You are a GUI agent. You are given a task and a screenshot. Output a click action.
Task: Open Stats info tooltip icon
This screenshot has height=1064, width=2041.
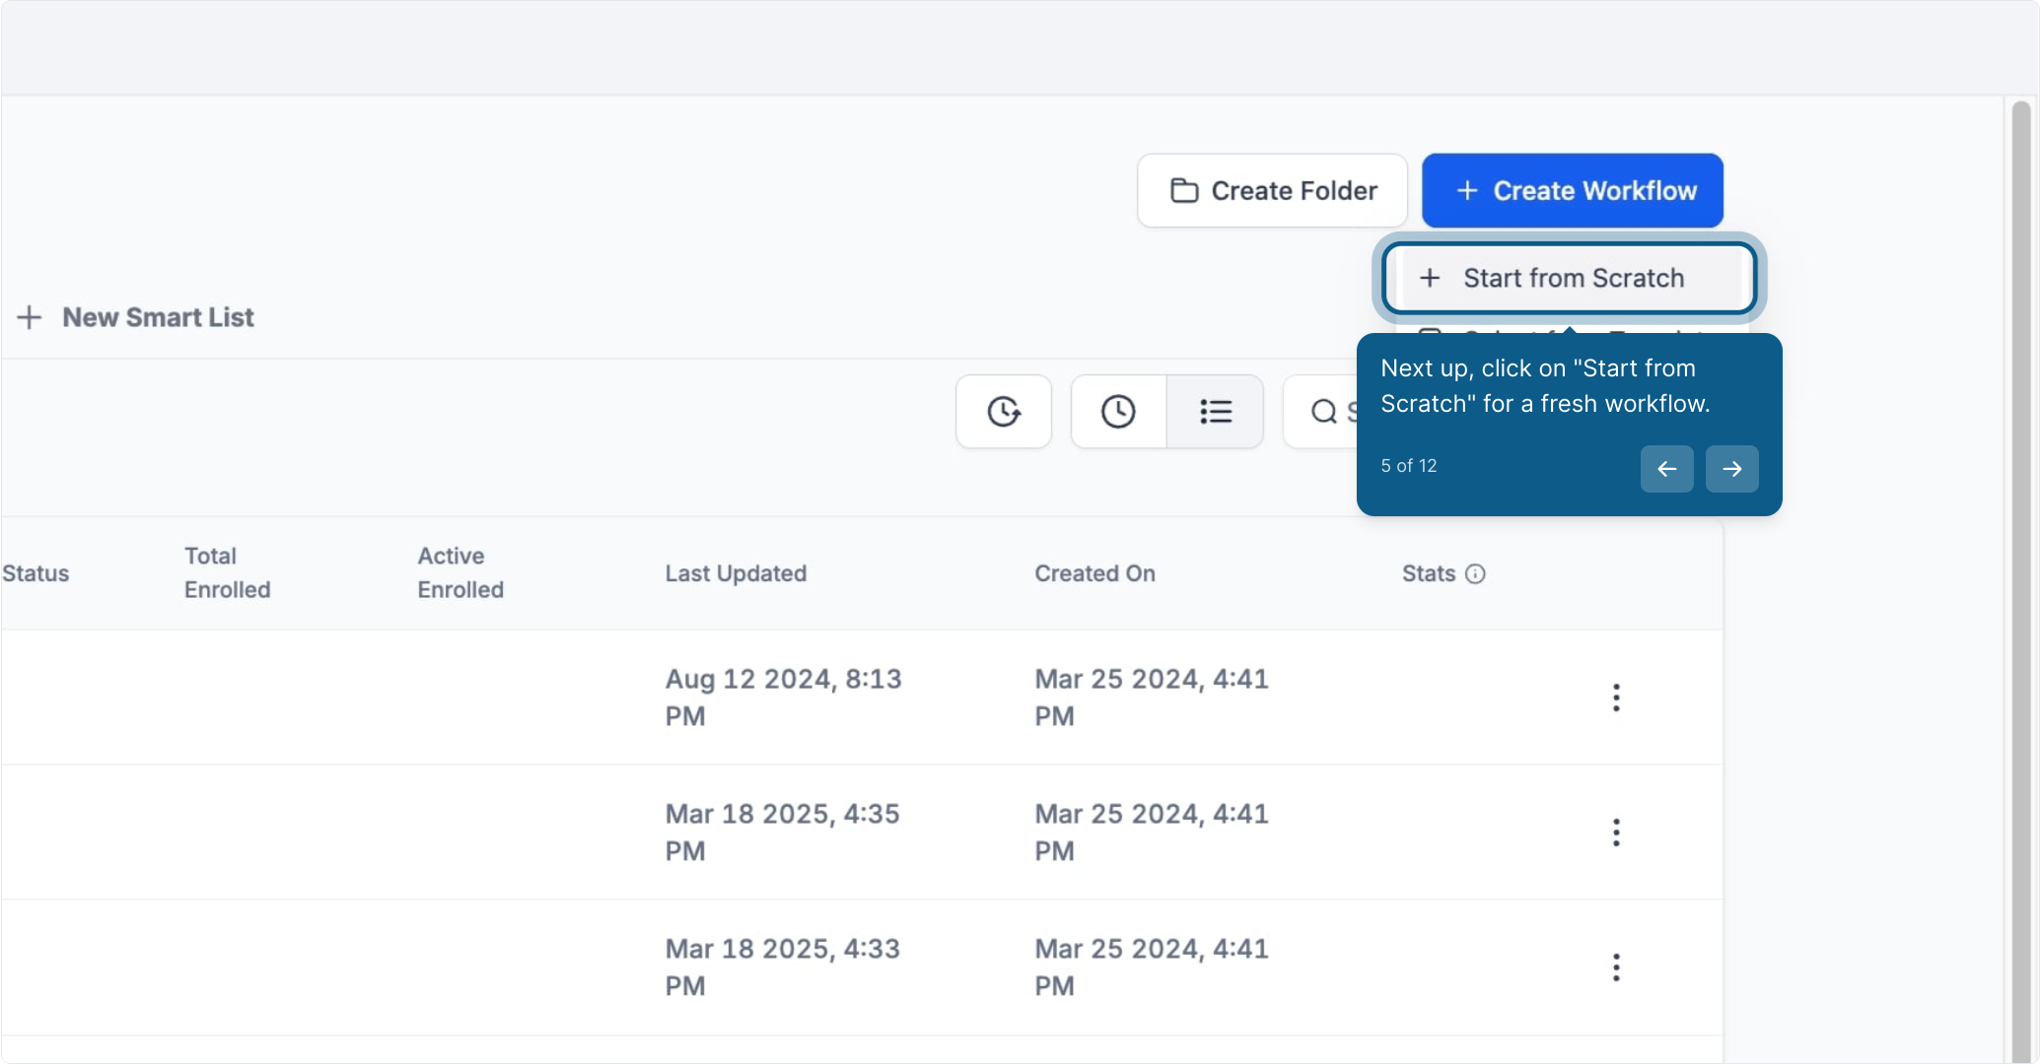pos(1475,573)
